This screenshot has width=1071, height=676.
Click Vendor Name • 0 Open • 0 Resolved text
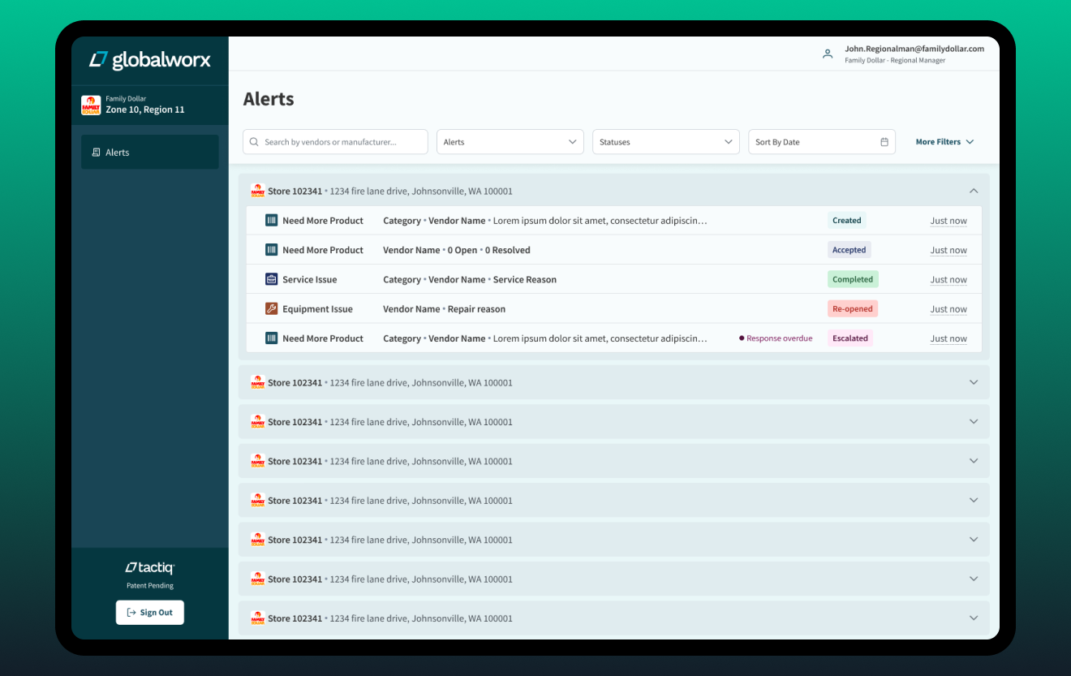pos(457,250)
